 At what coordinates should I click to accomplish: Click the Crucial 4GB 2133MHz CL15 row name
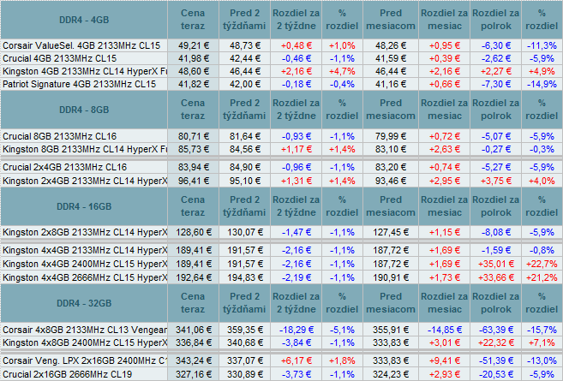tap(60, 58)
